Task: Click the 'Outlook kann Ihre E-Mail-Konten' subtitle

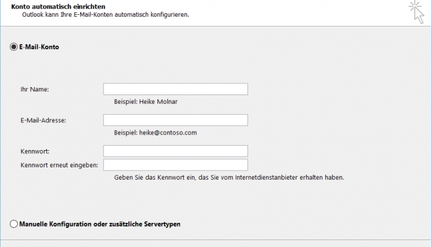Action: (106, 15)
